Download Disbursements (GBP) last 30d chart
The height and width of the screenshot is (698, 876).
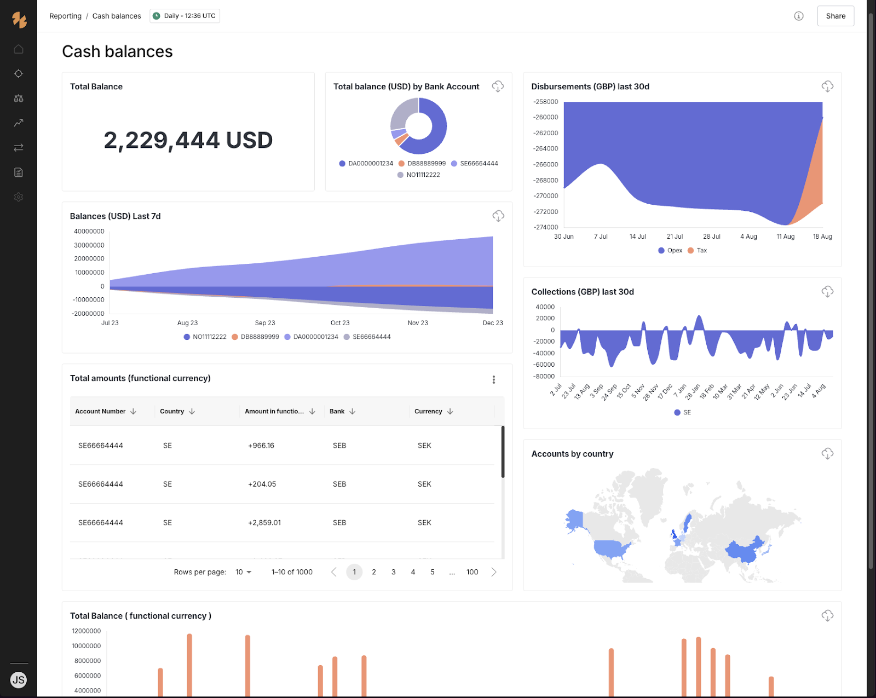click(827, 86)
